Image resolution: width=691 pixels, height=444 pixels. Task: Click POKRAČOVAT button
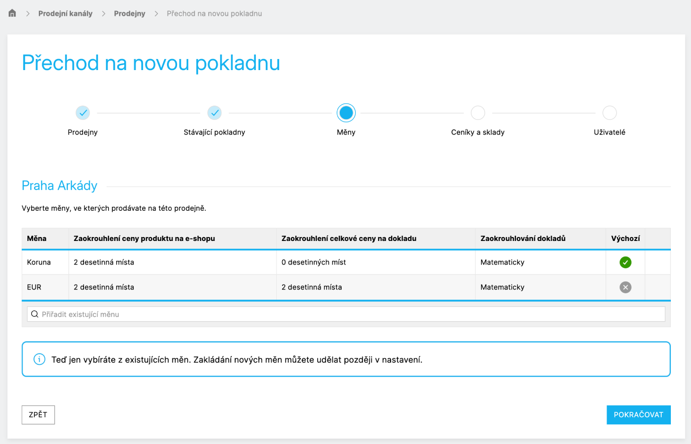coord(639,415)
